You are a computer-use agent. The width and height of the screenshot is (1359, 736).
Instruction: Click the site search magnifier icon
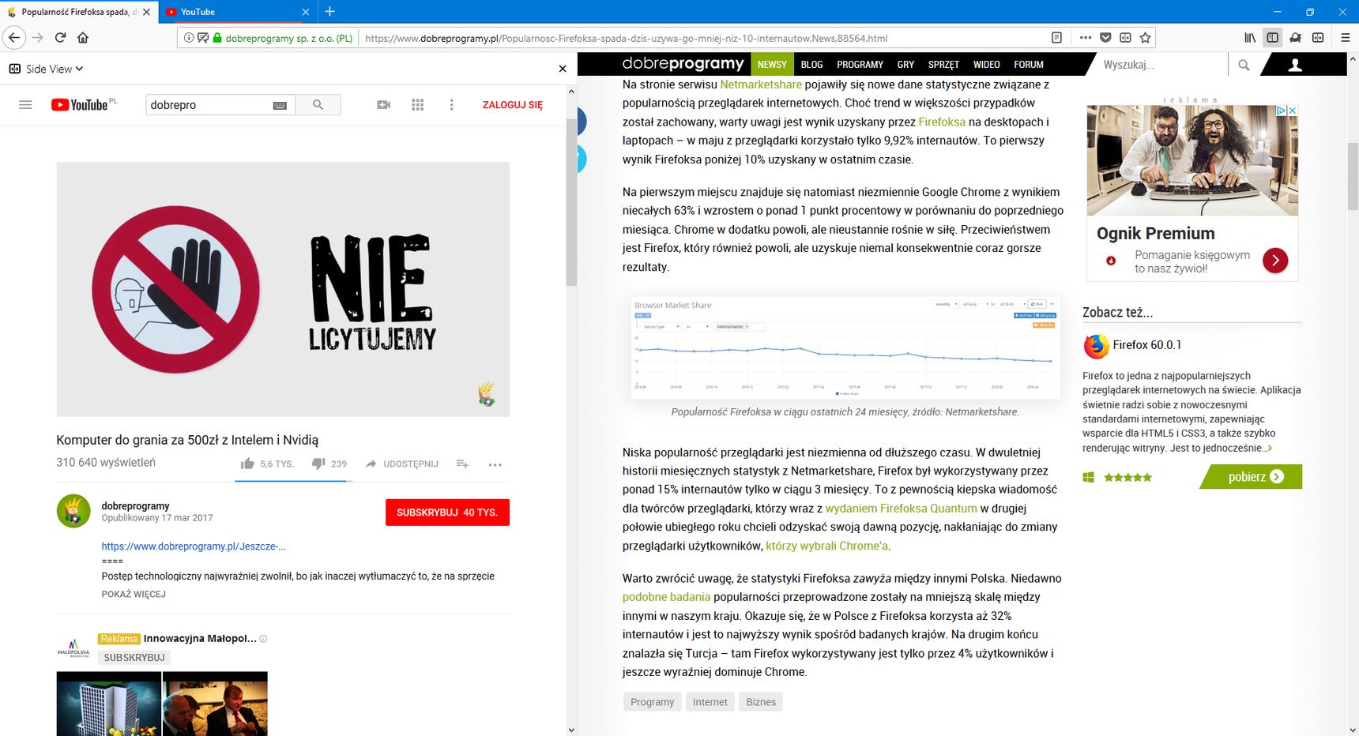(x=1244, y=65)
